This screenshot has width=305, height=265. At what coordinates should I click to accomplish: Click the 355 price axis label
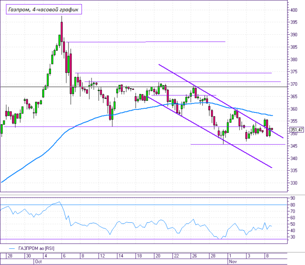coord(294,121)
